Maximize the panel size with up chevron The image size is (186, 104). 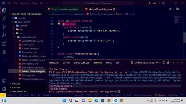click(177, 63)
